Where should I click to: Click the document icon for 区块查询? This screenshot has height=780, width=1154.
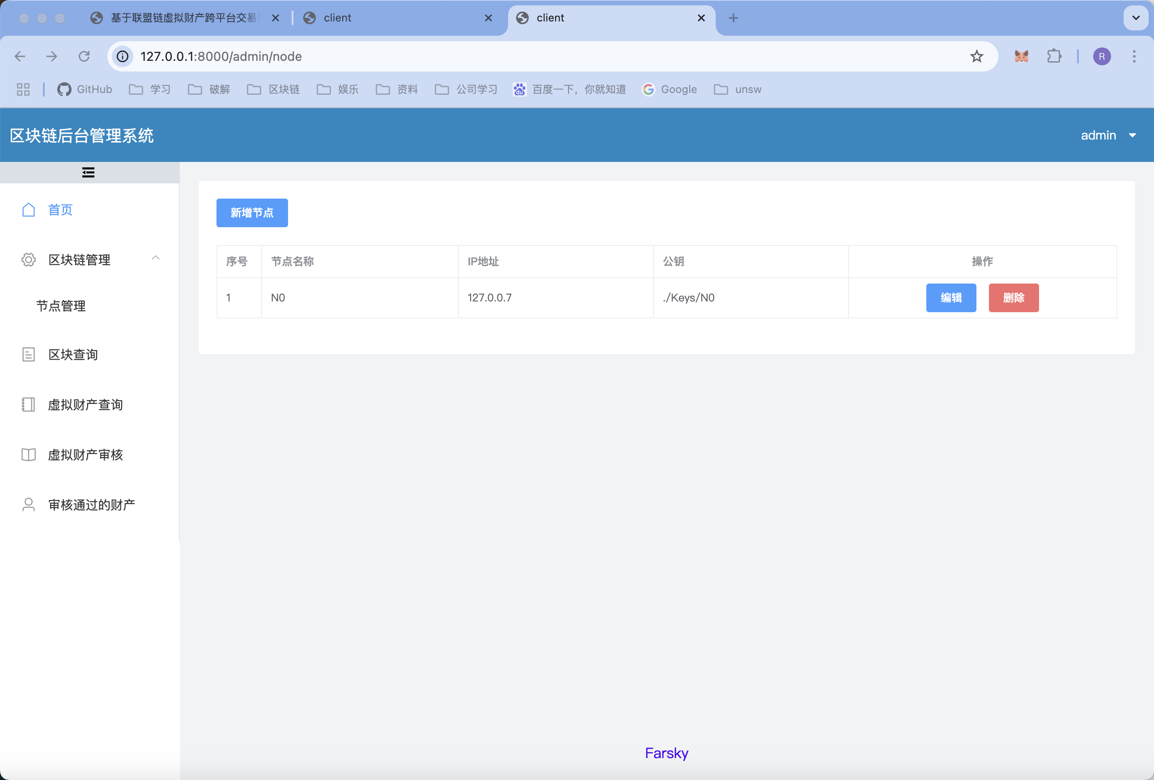[29, 355]
